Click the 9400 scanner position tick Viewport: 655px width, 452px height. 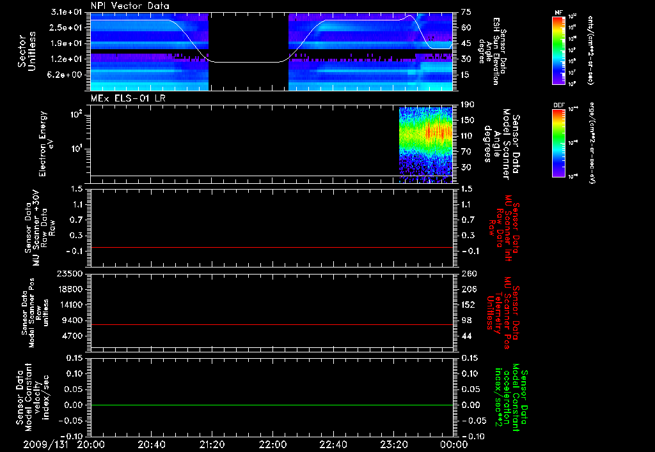coord(74,320)
